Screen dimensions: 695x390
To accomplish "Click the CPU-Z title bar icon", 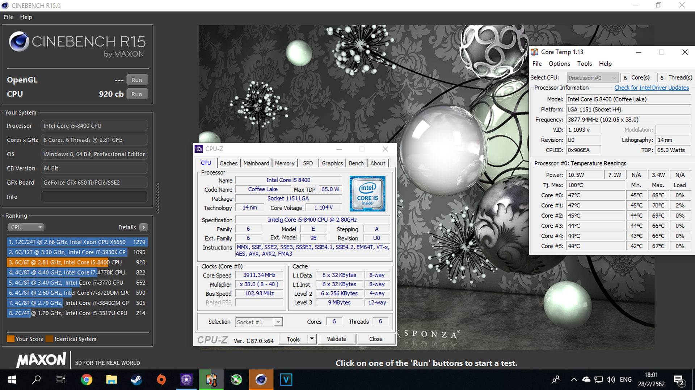I will pos(199,149).
